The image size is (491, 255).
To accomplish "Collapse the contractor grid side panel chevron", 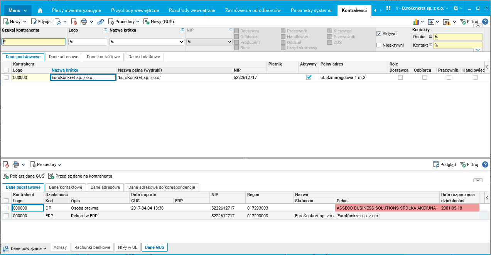I will (x=487, y=67).
